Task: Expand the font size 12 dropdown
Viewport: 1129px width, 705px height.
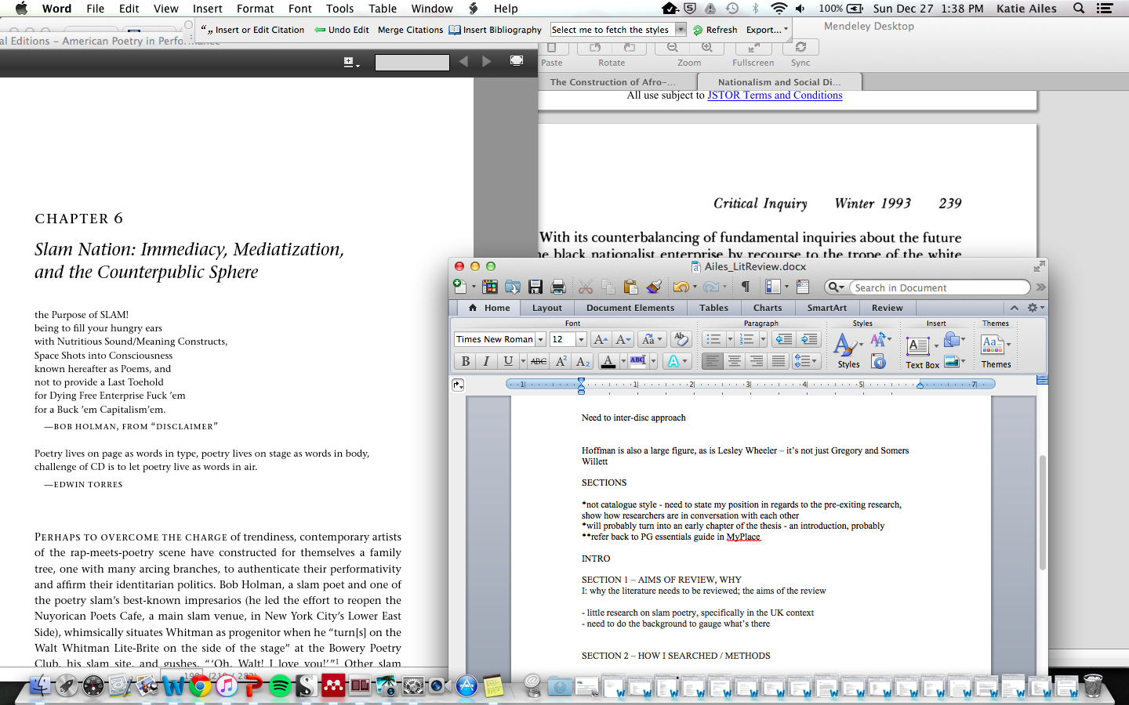Action: click(581, 339)
